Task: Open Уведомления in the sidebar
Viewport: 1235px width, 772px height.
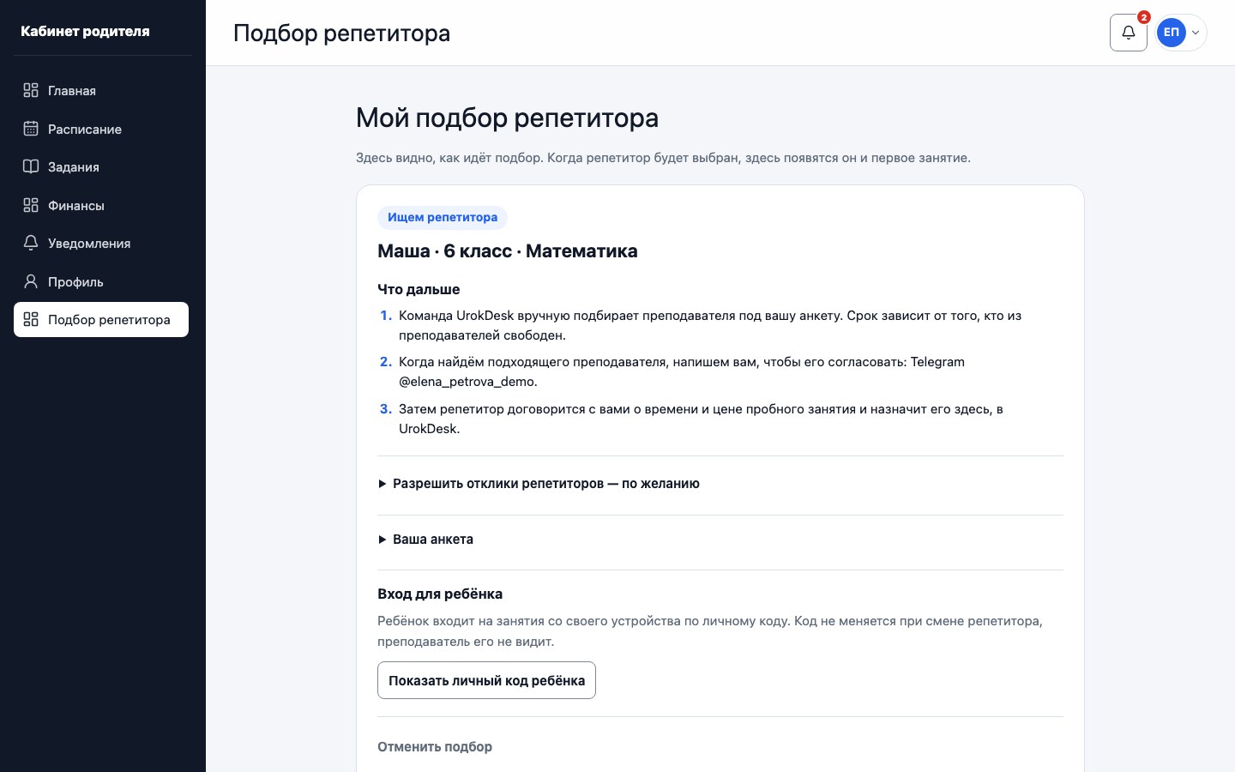Action: 101,243
